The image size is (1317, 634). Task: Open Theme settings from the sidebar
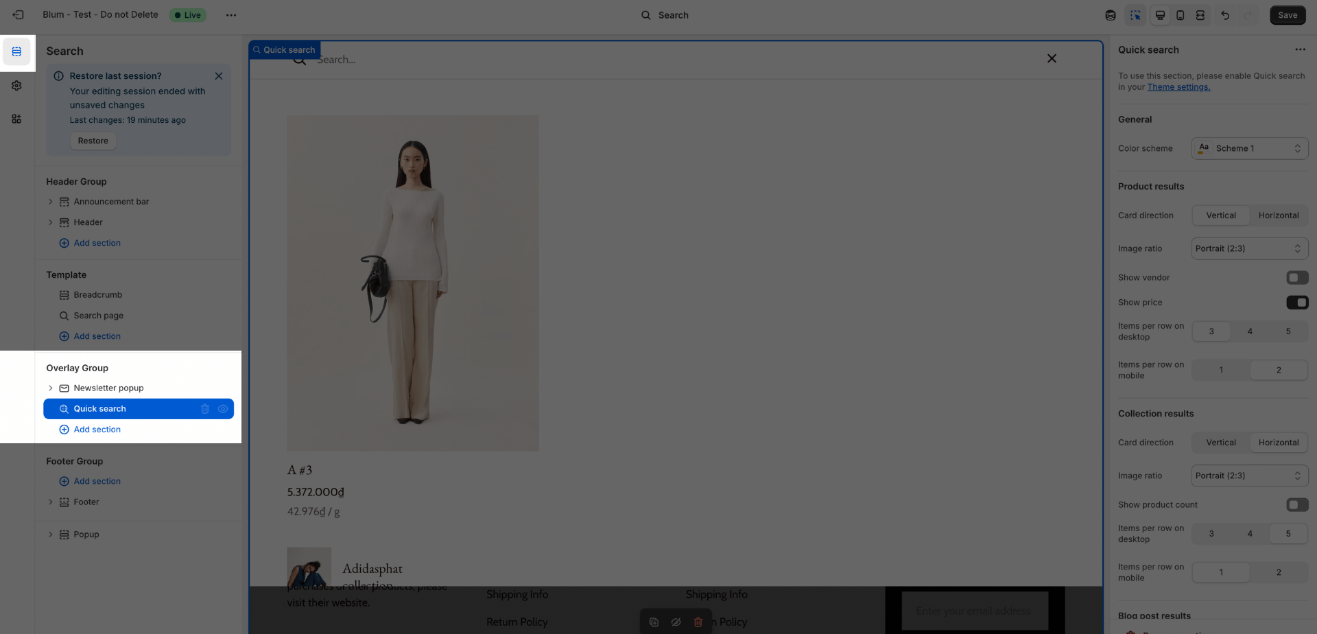coord(16,85)
